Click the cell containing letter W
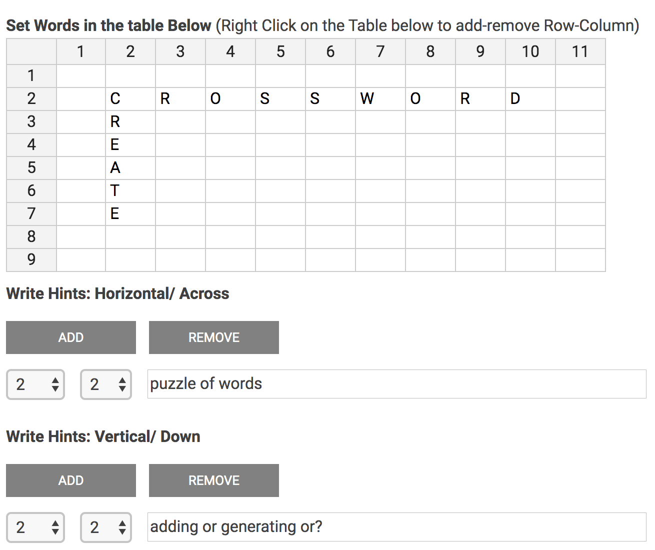 (x=380, y=98)
